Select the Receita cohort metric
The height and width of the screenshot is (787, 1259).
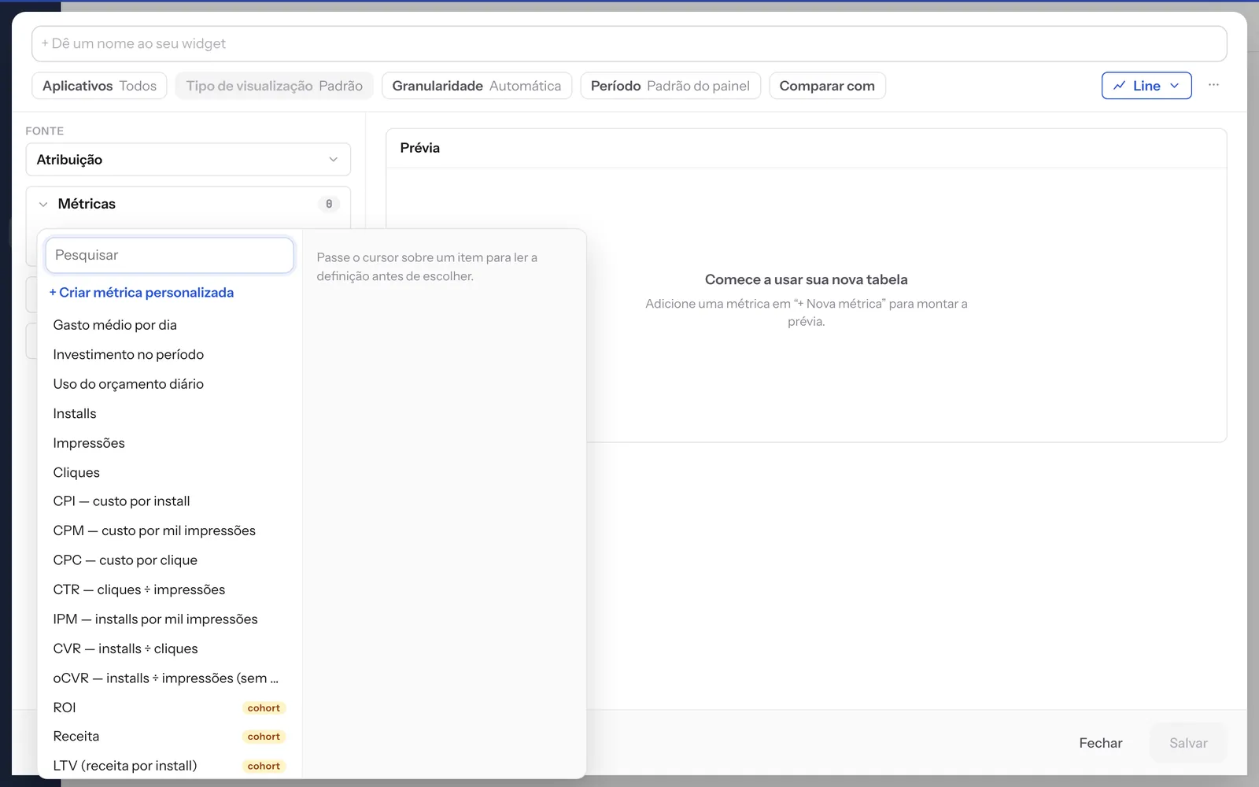[x=169, y=737]
